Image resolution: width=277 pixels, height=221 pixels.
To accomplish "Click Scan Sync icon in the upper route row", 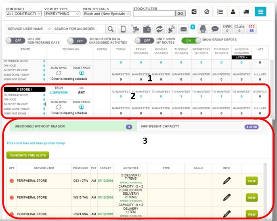I will coord(59,73).
